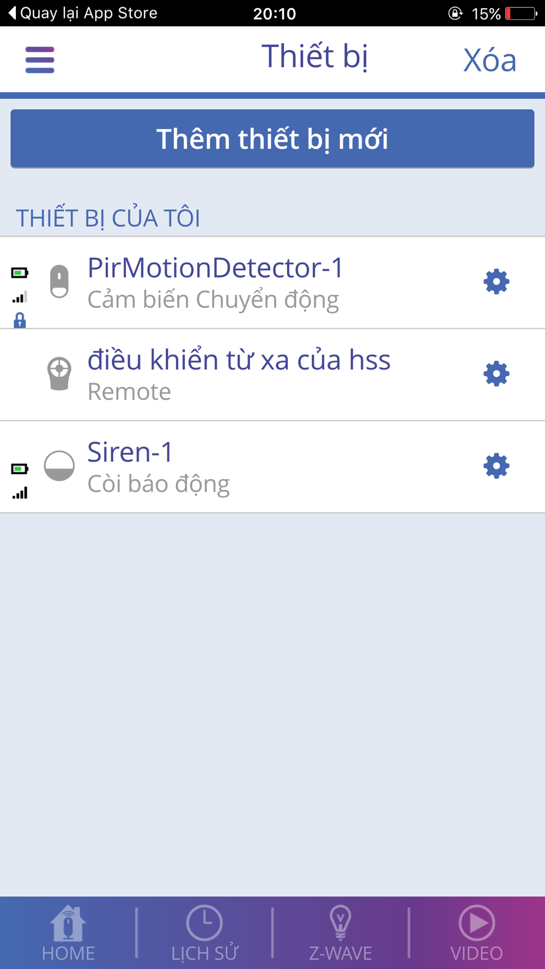
Task: Tap the motion sensor device icon
Action: click(x=59, y=281)
